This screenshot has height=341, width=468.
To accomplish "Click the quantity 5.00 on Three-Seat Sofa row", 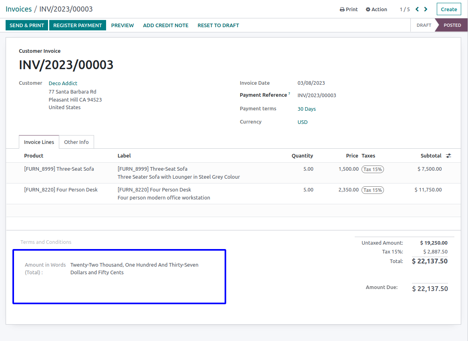I will click(308, 169).
